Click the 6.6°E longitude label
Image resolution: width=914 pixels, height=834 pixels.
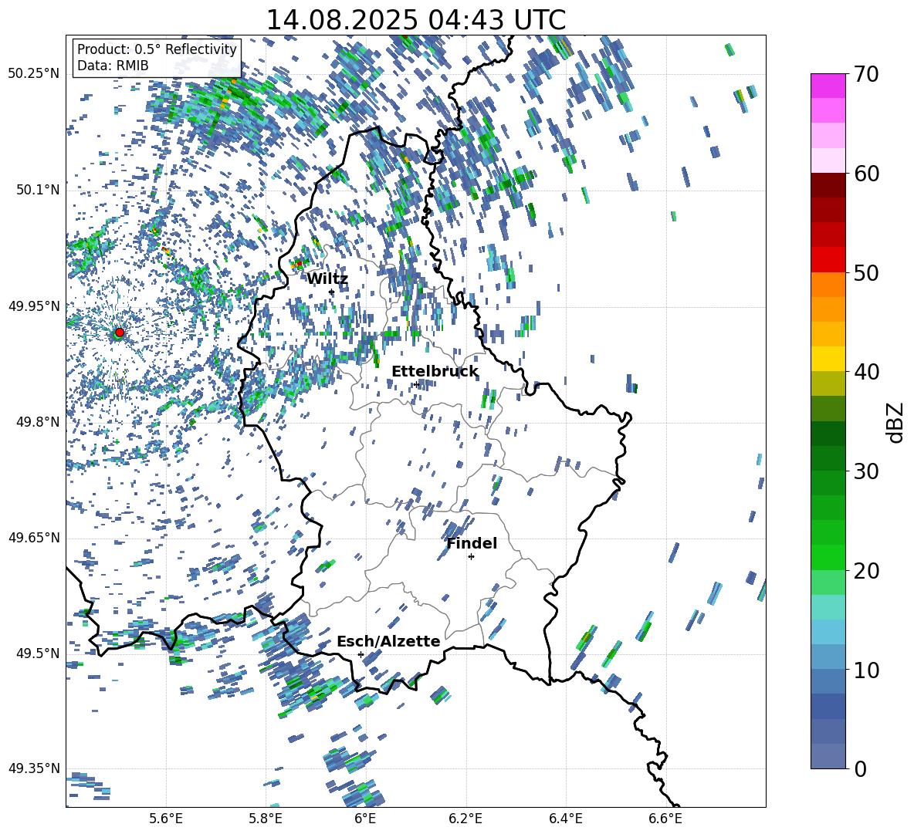(x=665, y=819)
